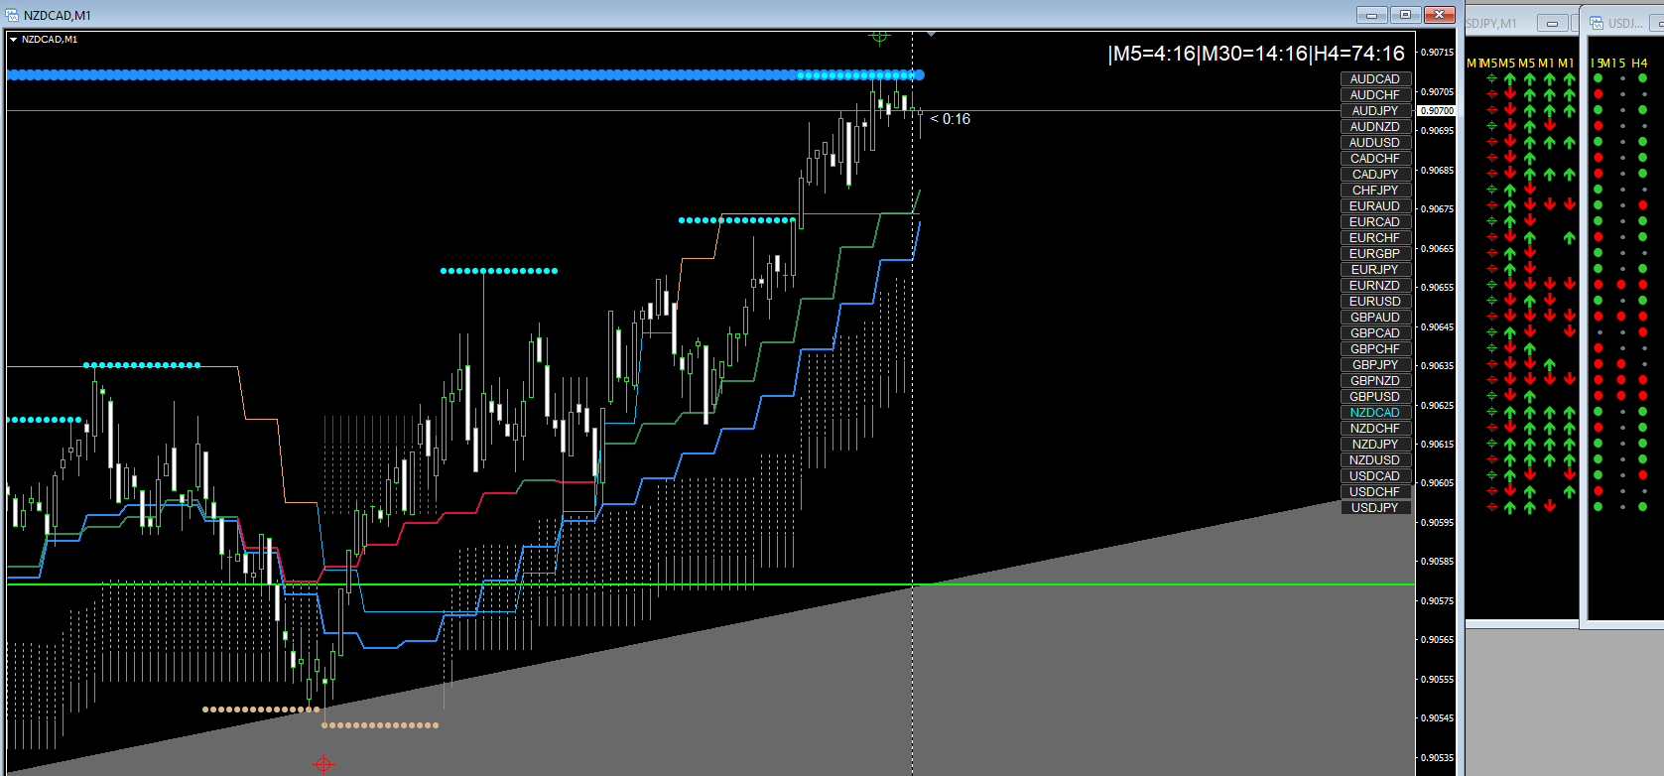Open the AUDUSD pair button

tap(1375, 143)
